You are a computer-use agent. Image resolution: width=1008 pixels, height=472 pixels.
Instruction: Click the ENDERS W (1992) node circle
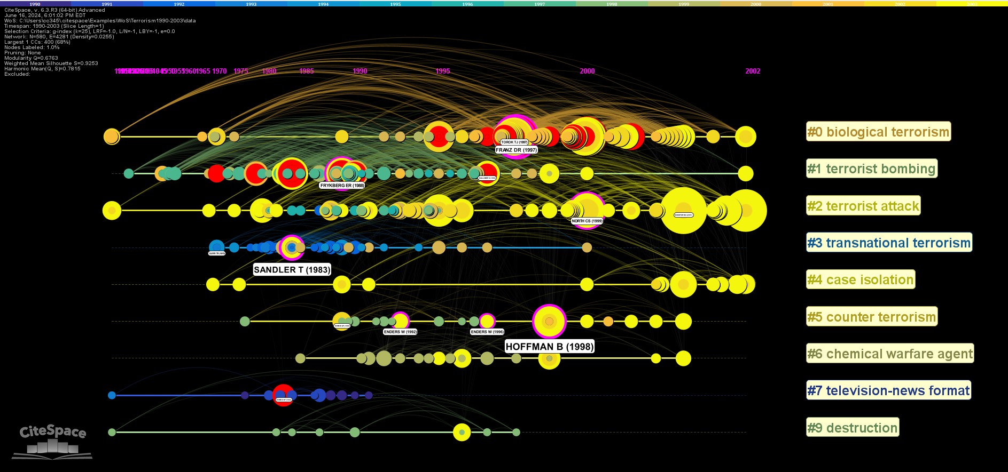tap(400, 321)
